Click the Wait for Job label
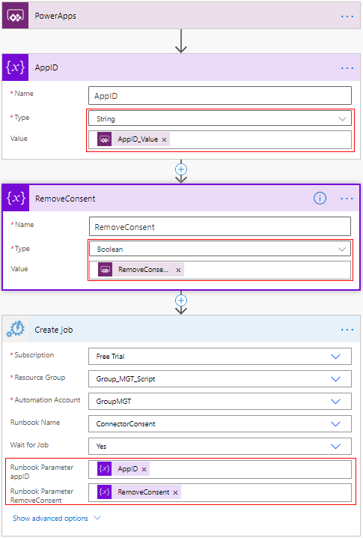The image size is (363, 538). (x=29, y=444)
